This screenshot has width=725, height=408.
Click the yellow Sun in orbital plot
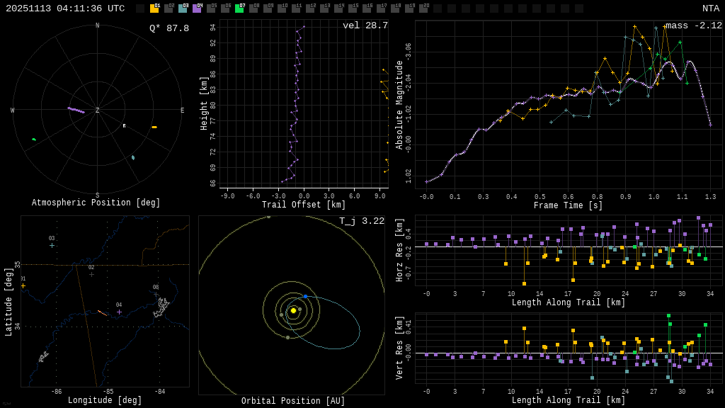pos(293,310)
